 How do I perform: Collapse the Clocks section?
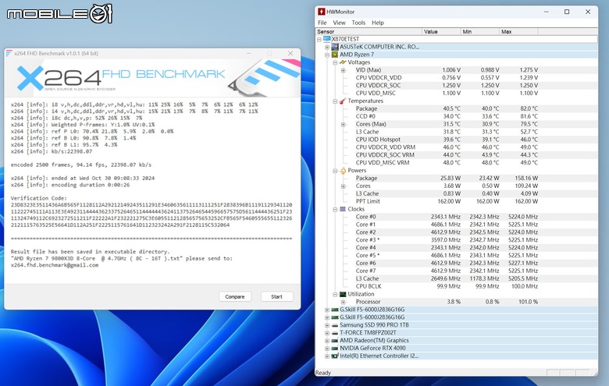pos(335,210)
